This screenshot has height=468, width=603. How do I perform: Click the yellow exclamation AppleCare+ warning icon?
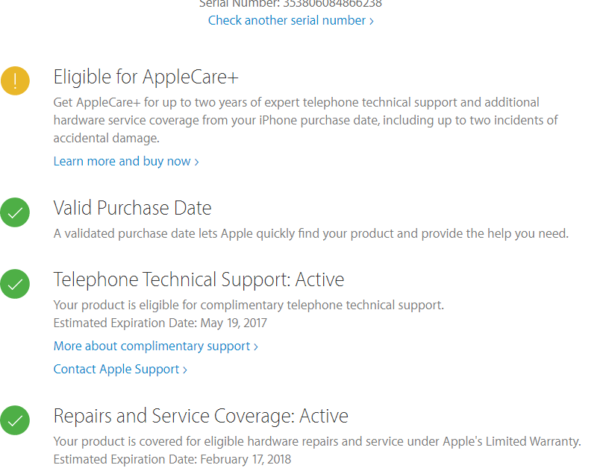[15, 80]
